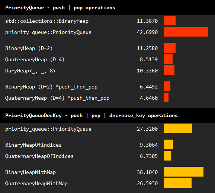Click the QuaternaryHeap (D=4) red bar
215x193 pixels.
pyautogui.click(x=168, y=59)
